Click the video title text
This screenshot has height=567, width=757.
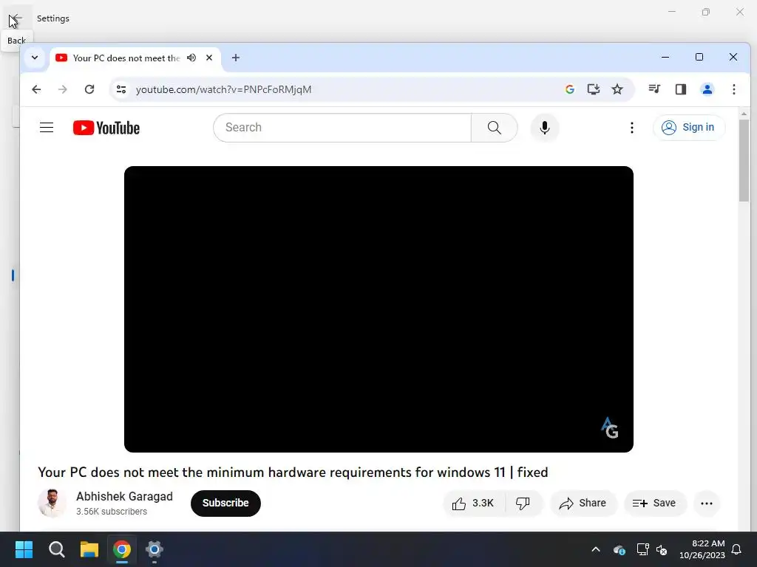pos(293,472)
